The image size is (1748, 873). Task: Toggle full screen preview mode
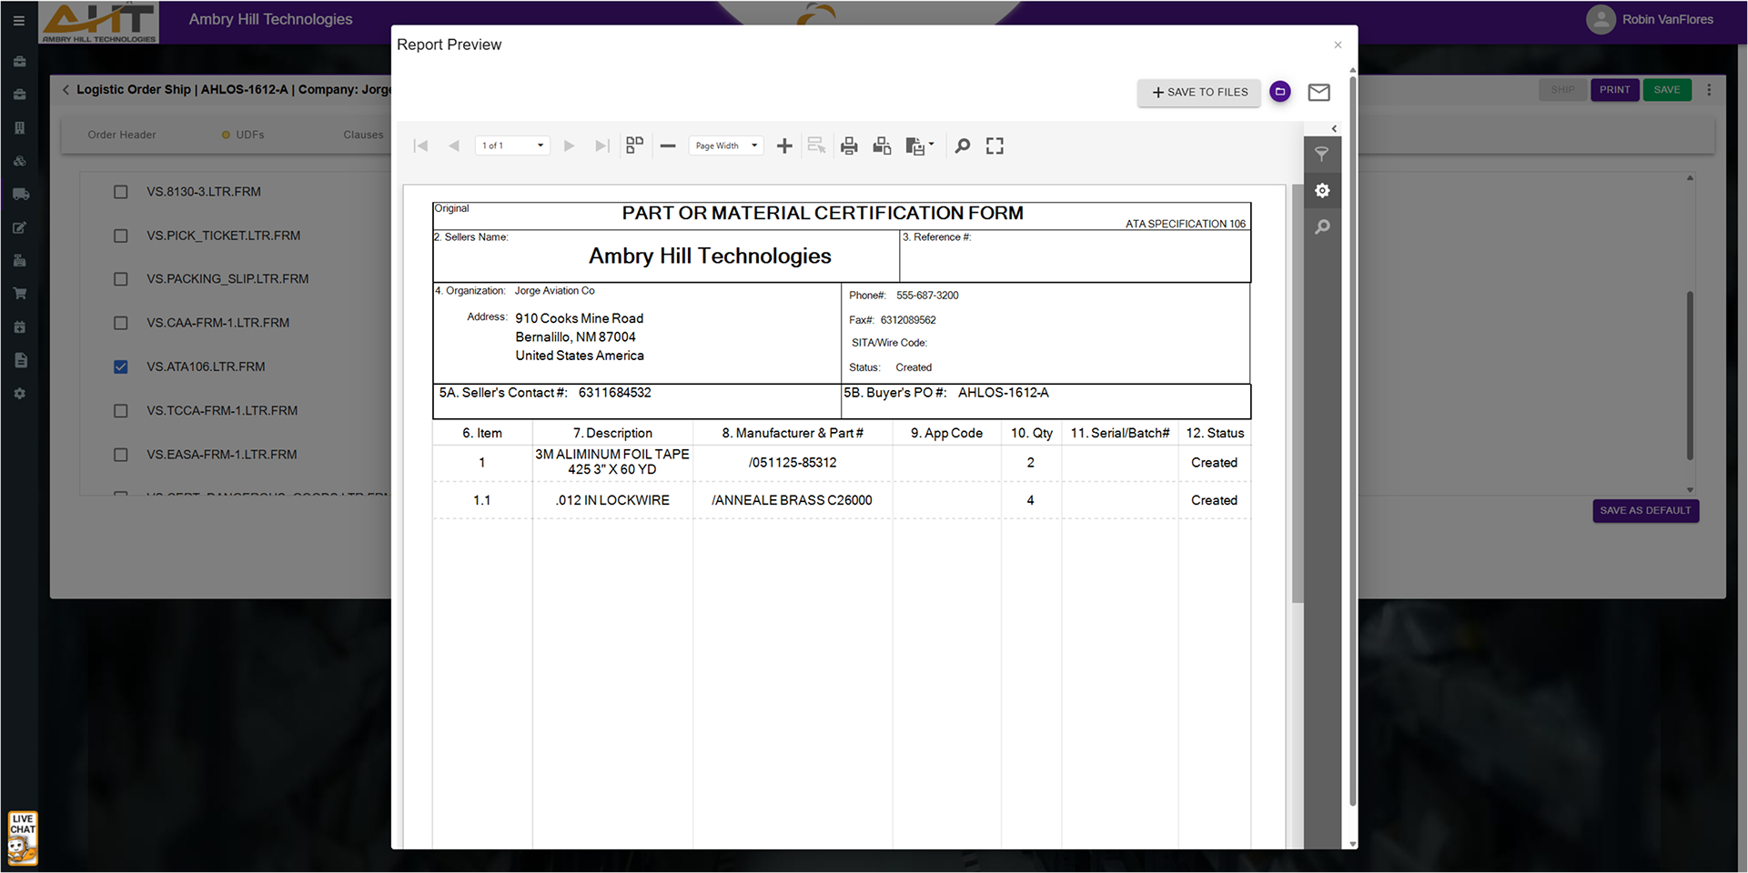995,145
